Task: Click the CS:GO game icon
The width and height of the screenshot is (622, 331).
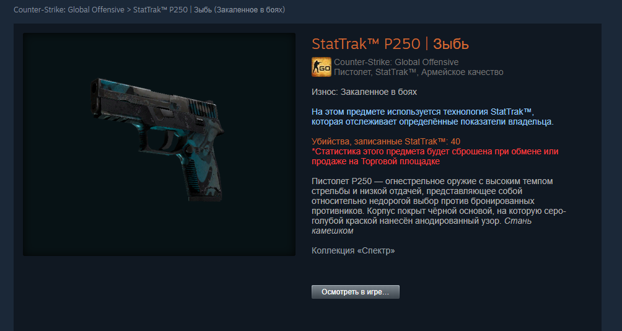Action: (x=322, y=67)
